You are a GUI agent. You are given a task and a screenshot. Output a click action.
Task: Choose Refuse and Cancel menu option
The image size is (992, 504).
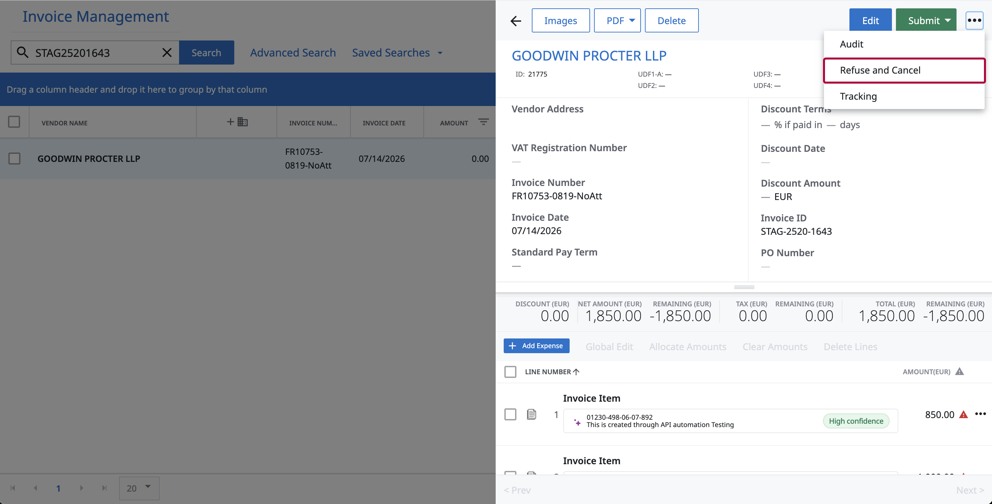[x=904, y=71]
